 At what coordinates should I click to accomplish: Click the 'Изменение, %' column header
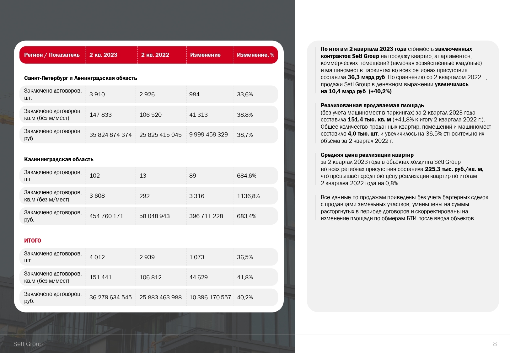coord(255,55)
